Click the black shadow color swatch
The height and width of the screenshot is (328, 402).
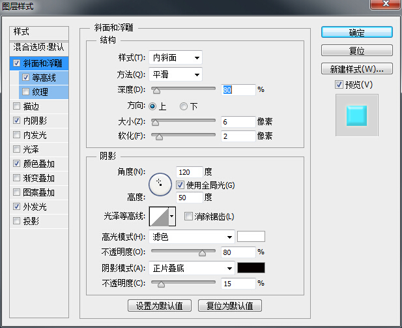(251, 267)
